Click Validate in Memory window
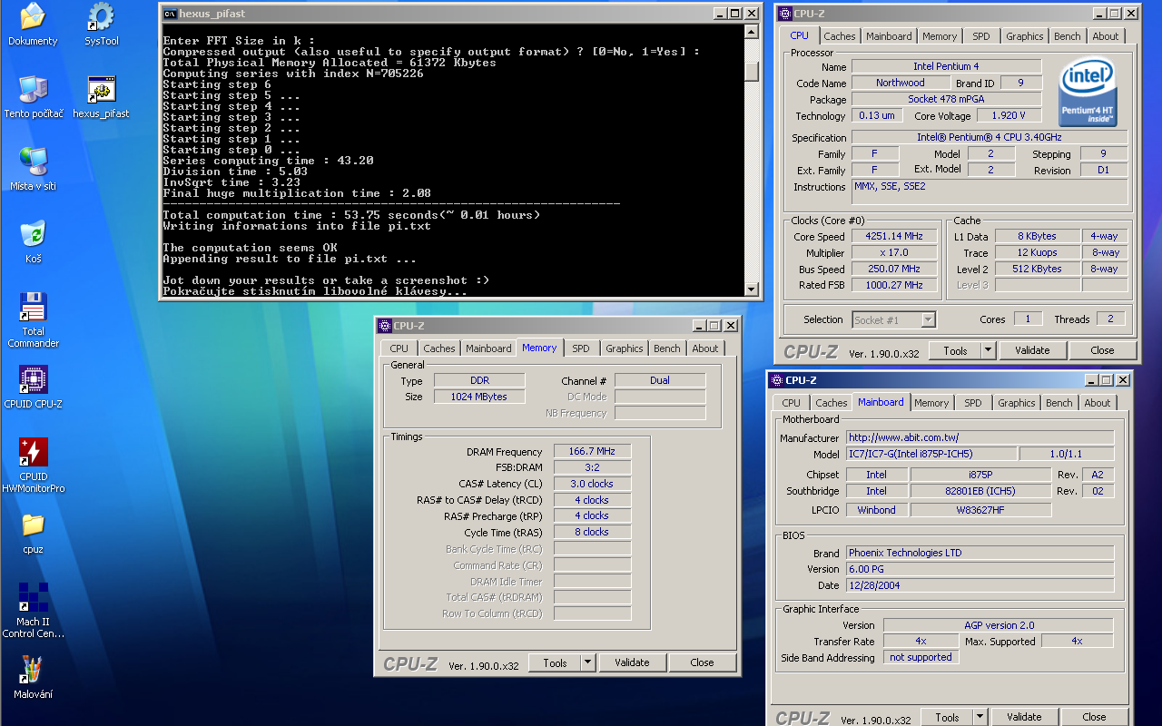Viewport: 1162px width, 726px height. pyautogui.click(x=632, y=662)
